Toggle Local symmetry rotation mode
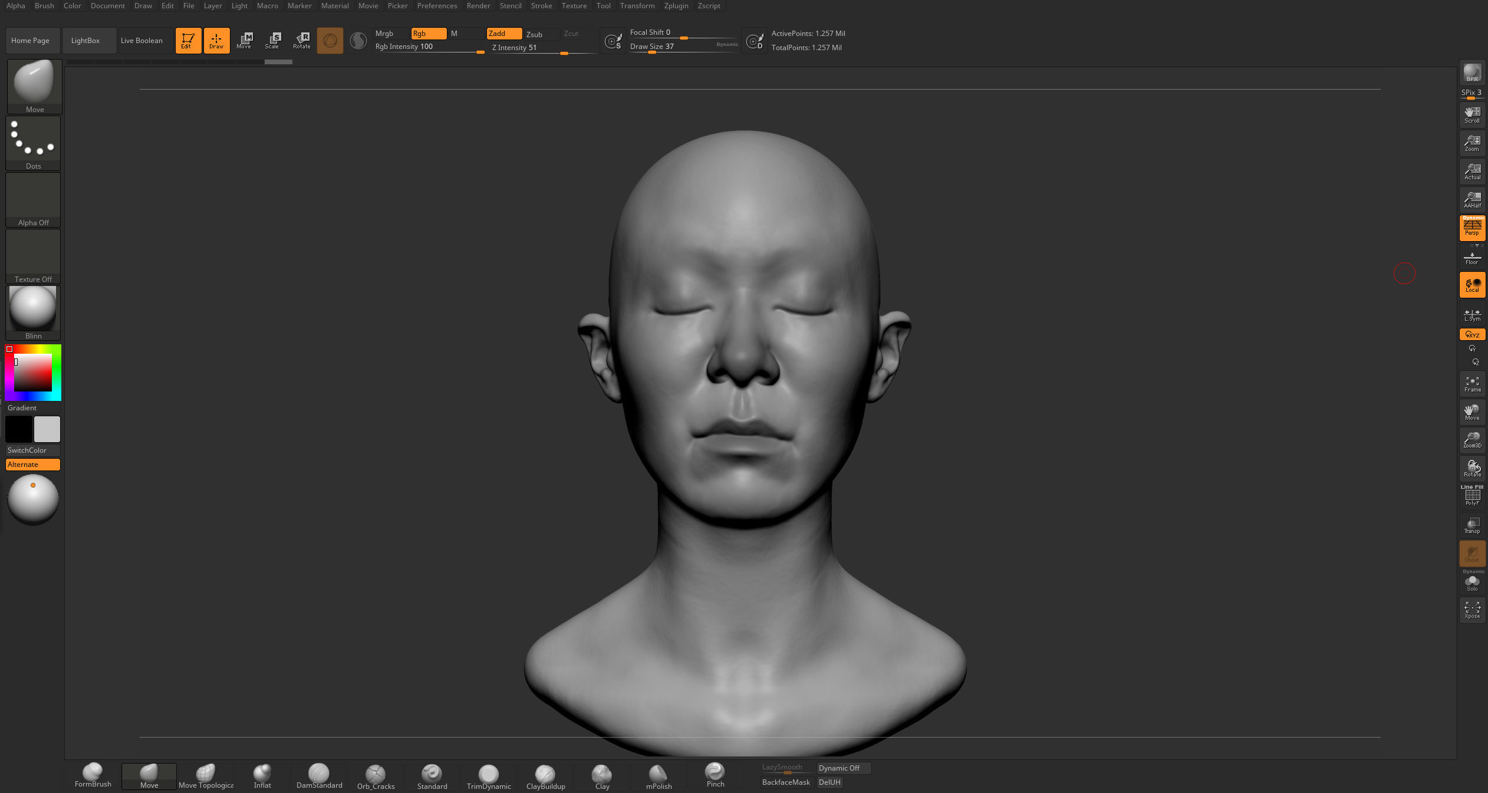 tap(1472, 285)
